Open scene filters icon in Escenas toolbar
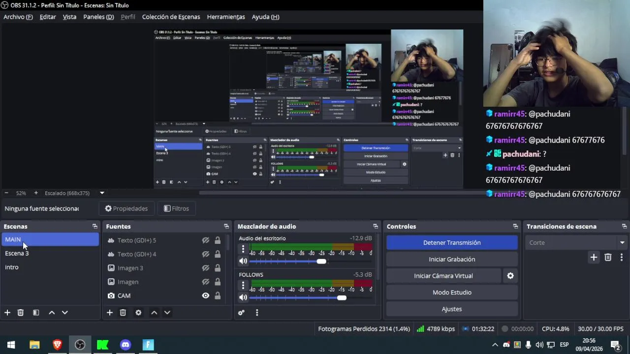Image resolution: width=630 pixels, height=354 pixels. (36, 313)
